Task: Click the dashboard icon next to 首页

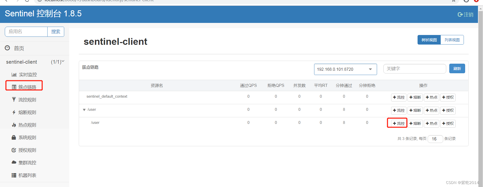Action: (x=8, y=48)
